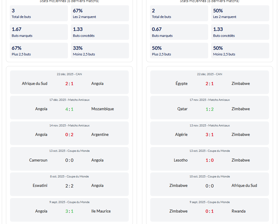
Task: Open the Égypte vs Zimbabwe CAN match
Action: tap(210, 82)
